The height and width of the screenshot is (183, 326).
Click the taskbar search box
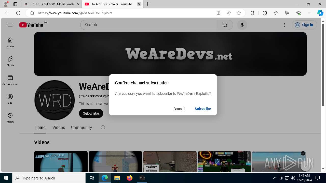[49, 178]
